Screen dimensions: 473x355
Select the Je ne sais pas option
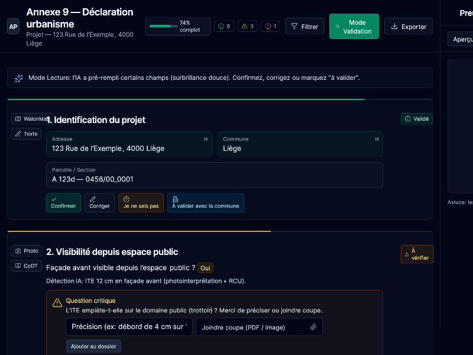tap(141, 202)
